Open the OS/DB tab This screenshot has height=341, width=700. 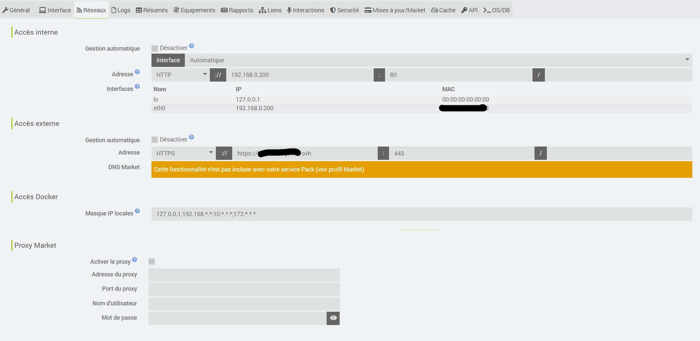pos(496,10)
